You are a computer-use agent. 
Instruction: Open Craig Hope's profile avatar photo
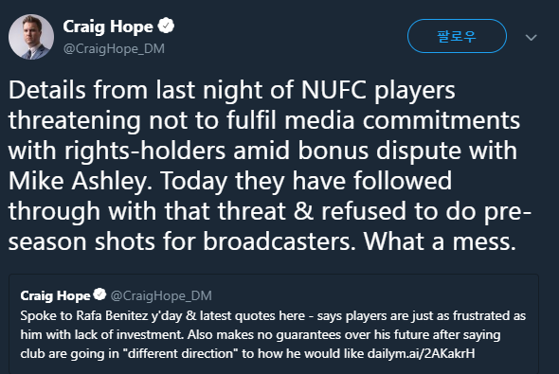(31, 37)
